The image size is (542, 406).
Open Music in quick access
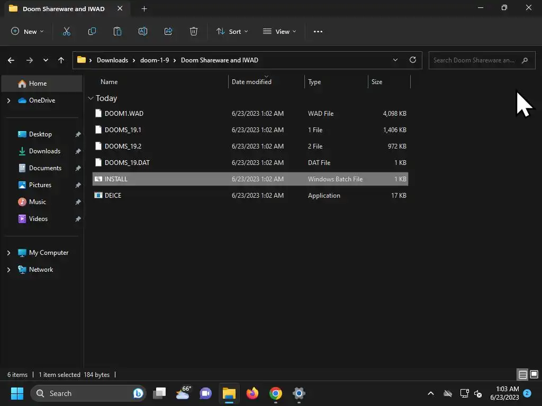pos(38,202)
